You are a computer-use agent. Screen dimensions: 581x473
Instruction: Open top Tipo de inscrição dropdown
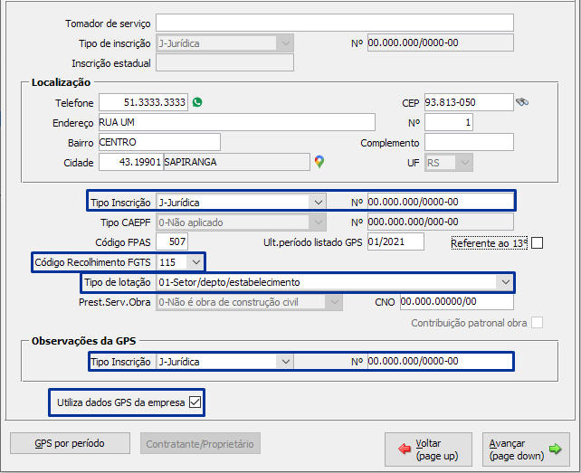(224, 43)
